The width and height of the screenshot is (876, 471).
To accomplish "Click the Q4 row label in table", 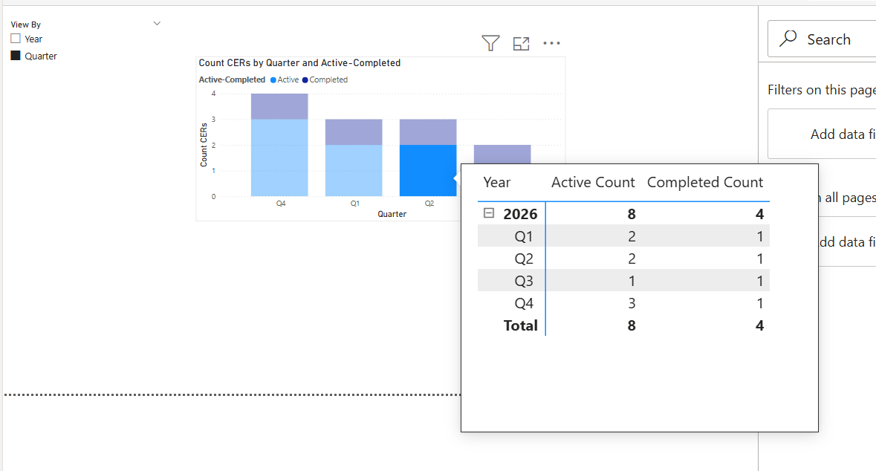I will (524, 303).
